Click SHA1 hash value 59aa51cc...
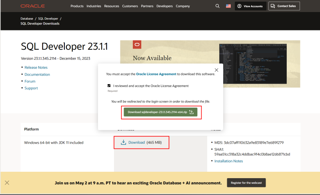Image resolution: width=320 pixels, height=195 pixels. pyautogui.click(x=252, y=155)
